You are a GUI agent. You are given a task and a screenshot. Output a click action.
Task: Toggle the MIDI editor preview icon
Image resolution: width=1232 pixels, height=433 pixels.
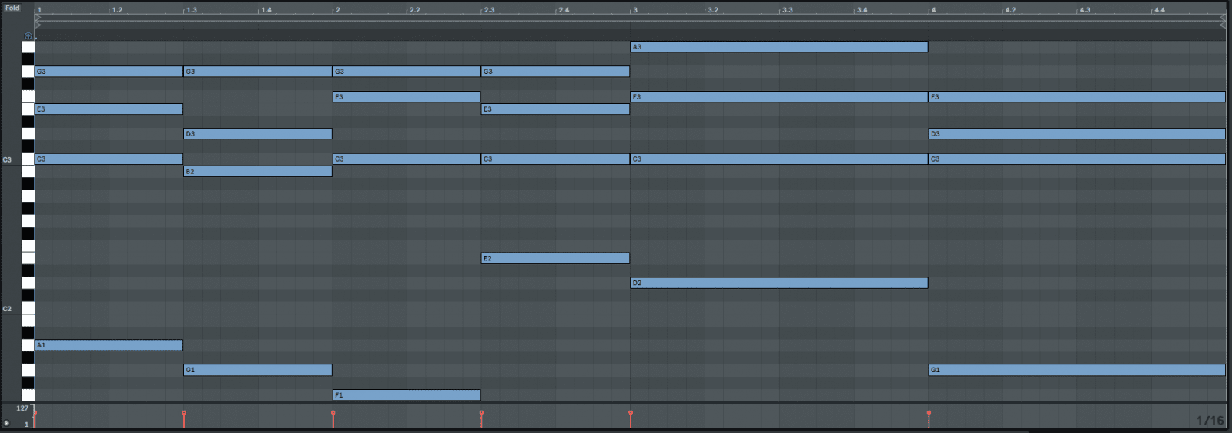tap(28, 36)
